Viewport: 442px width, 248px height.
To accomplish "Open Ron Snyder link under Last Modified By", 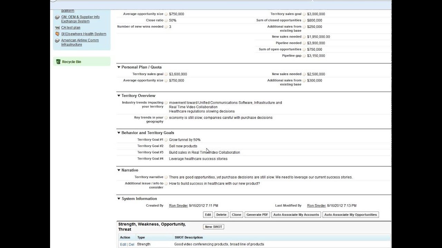I will (316, 206).
